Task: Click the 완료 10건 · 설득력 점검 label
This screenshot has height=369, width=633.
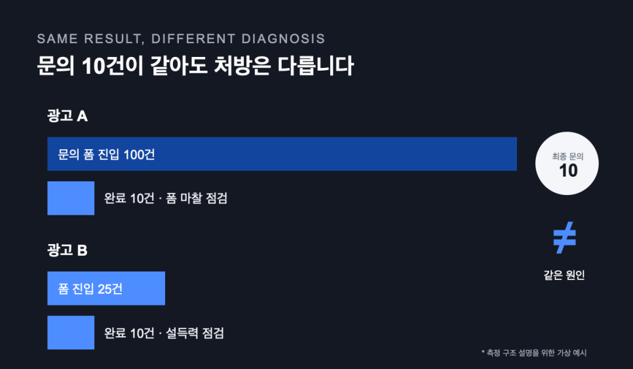Action: pyautogui.click(x=164, y=333)
